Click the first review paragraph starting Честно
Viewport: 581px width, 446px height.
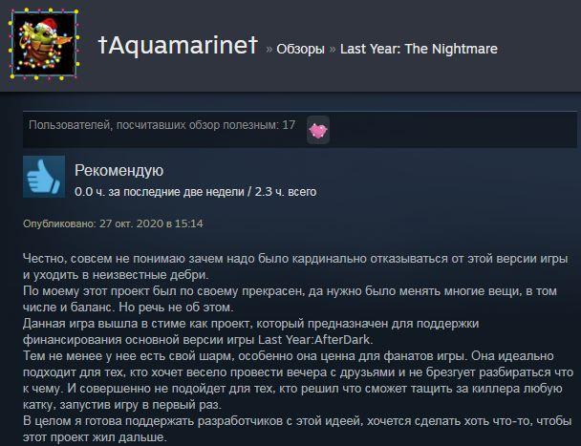point(295,266)
